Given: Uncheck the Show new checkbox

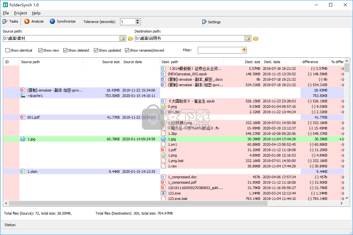Looking at the screenshot, I should [40, 50].
